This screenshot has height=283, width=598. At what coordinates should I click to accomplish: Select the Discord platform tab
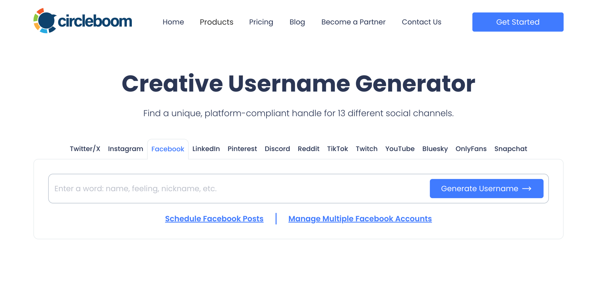coord(277,149)
